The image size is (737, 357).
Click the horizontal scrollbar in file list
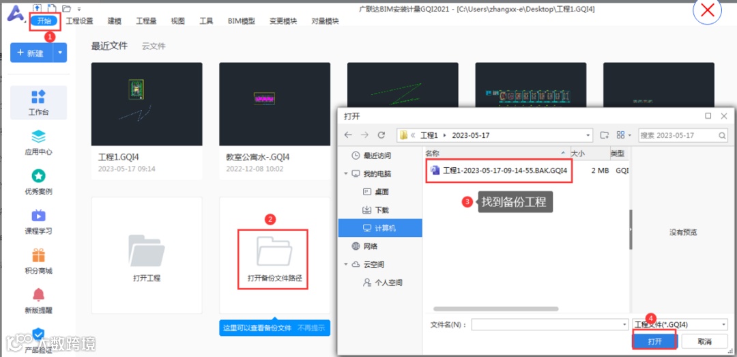tap(496, 309)
